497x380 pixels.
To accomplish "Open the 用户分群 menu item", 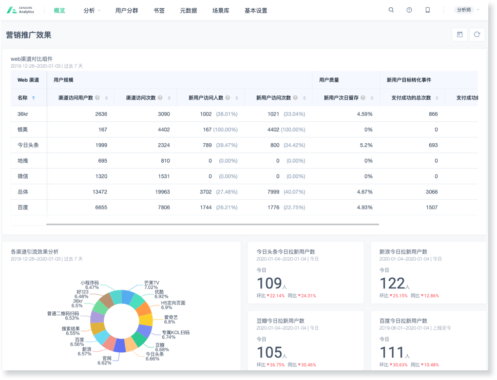I will [127, 10].
